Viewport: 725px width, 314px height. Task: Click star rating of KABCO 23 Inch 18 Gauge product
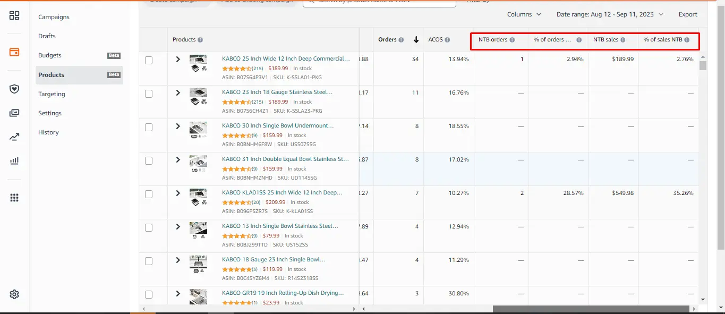237,102
